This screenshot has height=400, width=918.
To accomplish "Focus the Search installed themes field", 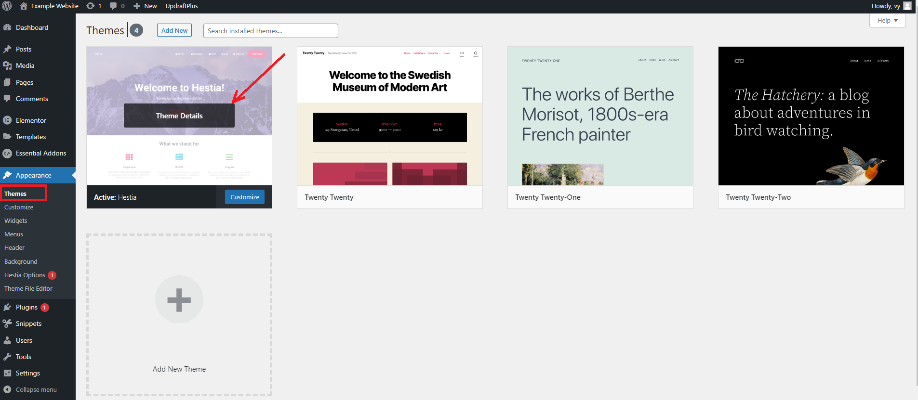I will point(271,31).
